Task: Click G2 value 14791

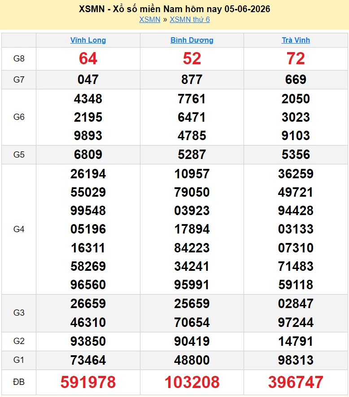Action: coord(296,341)
